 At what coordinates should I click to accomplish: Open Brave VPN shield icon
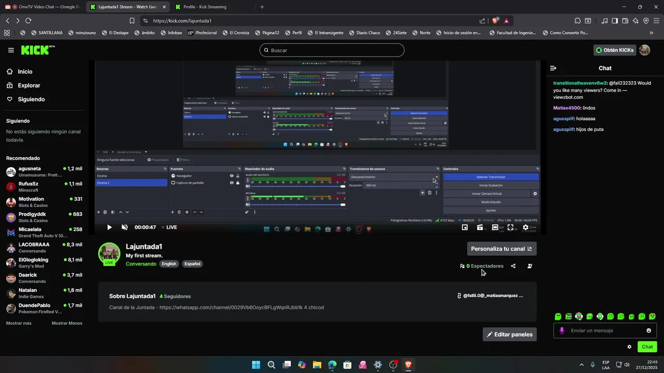(x=646, y=21)
